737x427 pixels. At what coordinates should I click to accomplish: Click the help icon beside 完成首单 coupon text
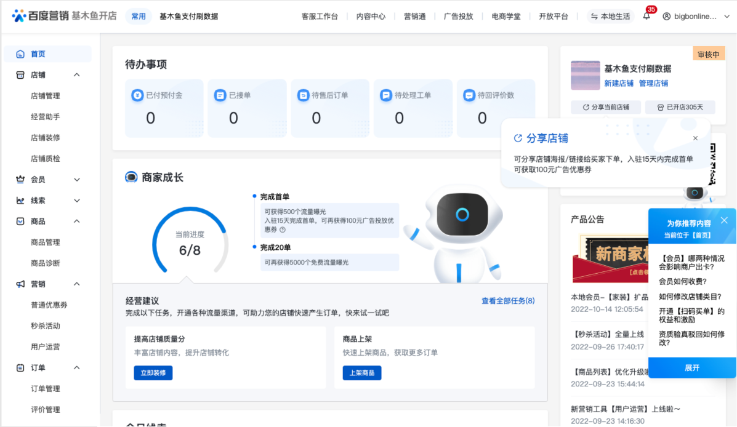coord(283,229)
